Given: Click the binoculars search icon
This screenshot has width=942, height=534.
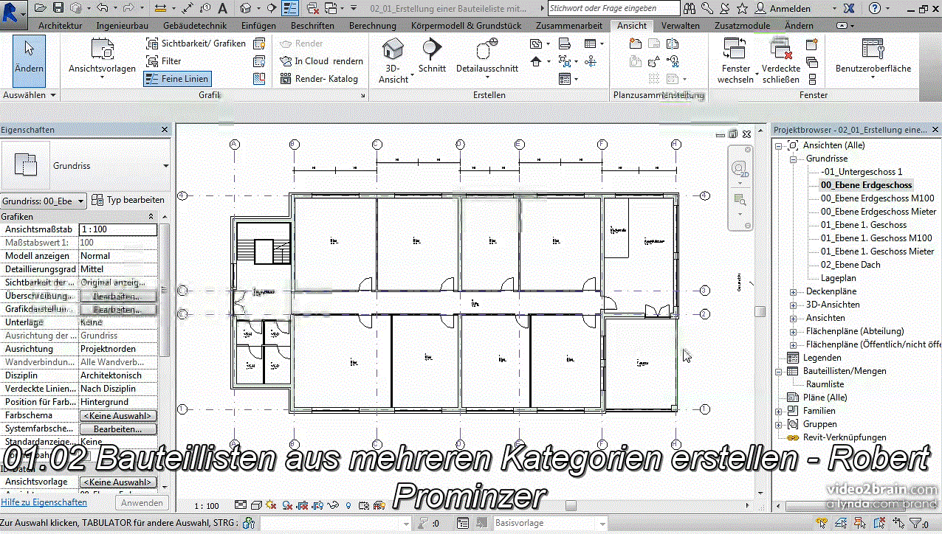Looking at the screenshot, I should coord(690,9).
